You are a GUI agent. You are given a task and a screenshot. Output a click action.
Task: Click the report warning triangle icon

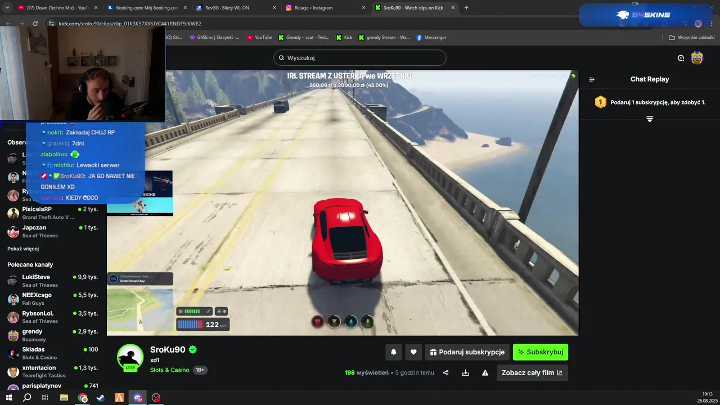point(485,372)
